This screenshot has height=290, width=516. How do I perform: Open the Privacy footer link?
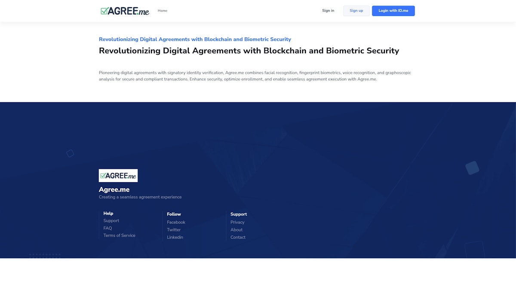click(x=237, y=222)
